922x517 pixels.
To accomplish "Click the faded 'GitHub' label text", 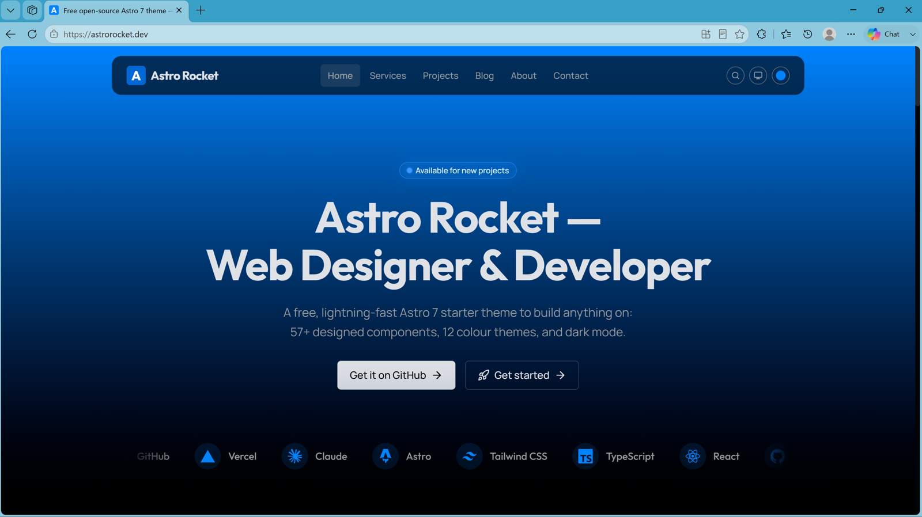I will pos(153,457).
